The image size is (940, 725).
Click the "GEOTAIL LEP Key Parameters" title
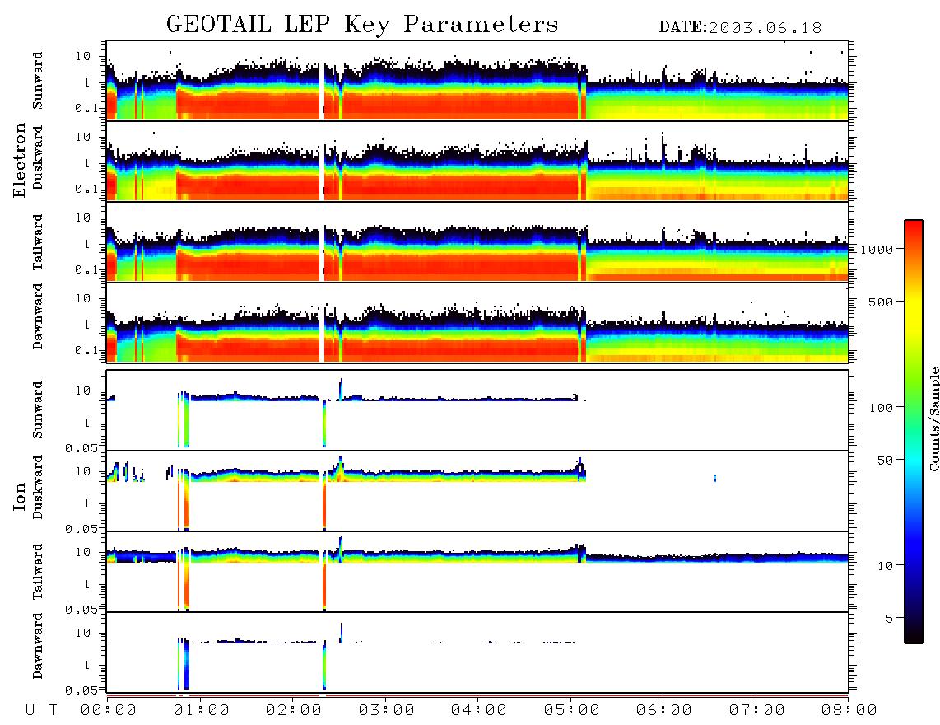(362, 26)
